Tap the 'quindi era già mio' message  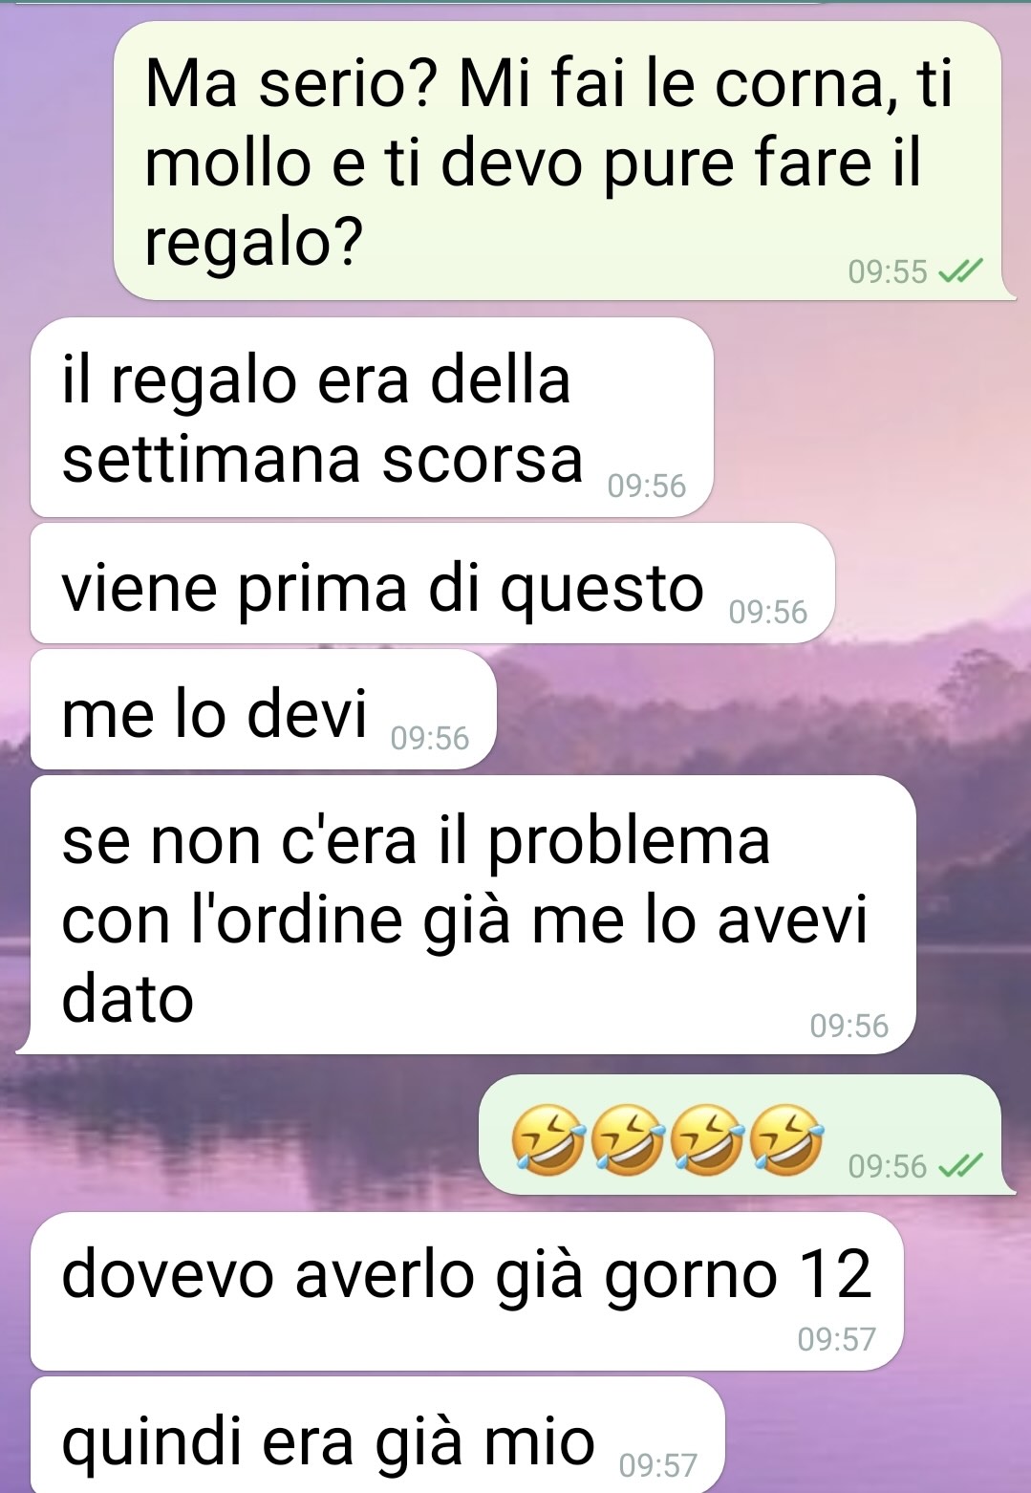tap(377, 1435)
